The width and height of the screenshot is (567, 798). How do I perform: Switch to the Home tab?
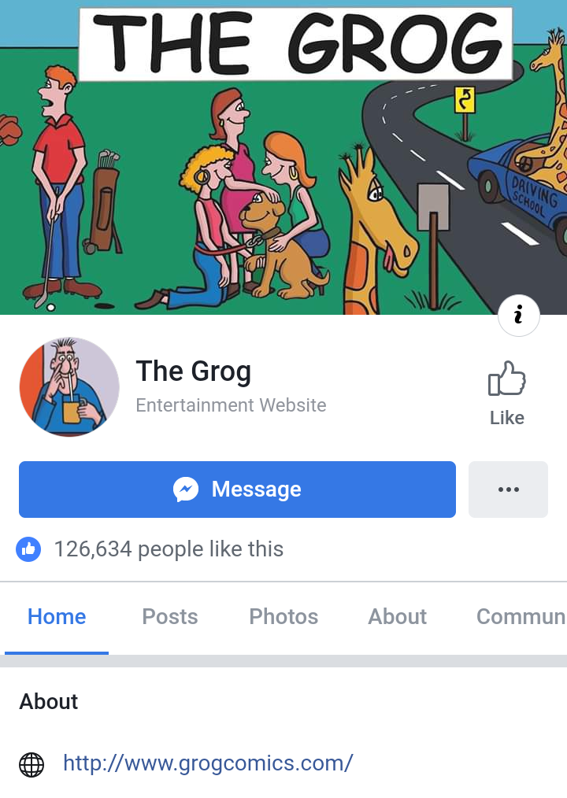(x=57, y=617)
